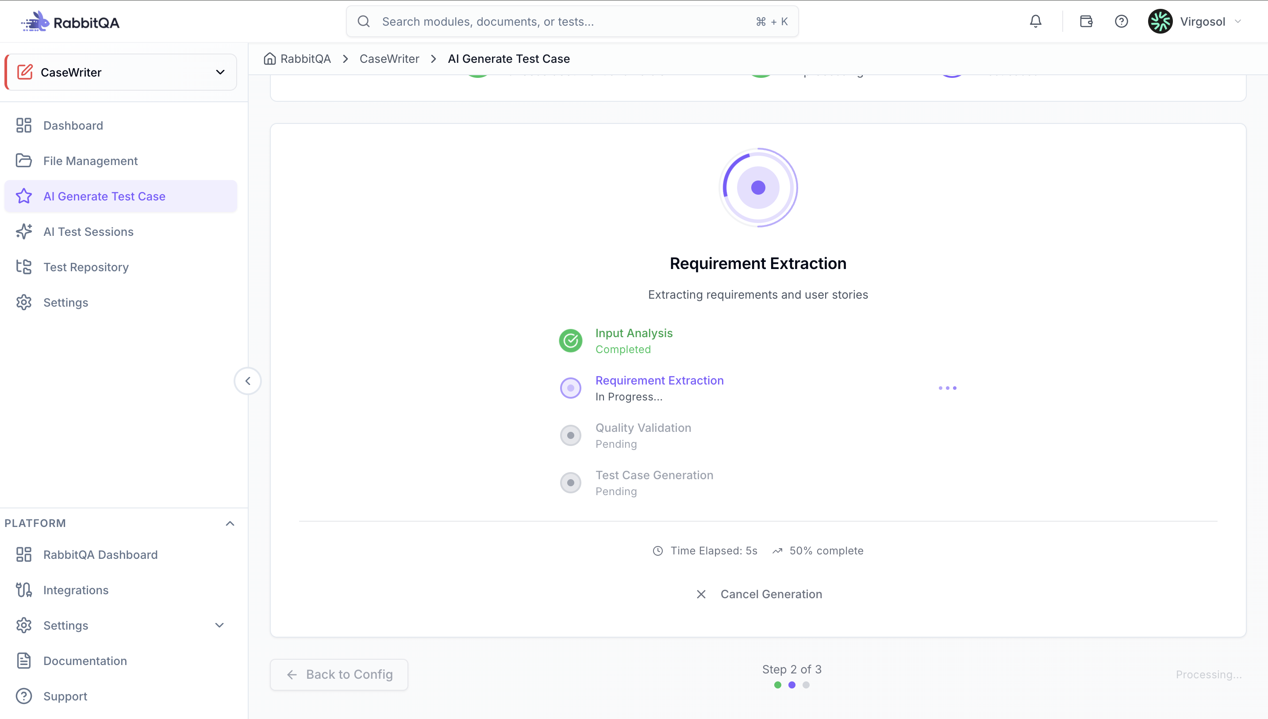Screen dimensions: 1268x719
Task: Open the Virgosol user menu chevron
Action: click(x=1238, y=21)
